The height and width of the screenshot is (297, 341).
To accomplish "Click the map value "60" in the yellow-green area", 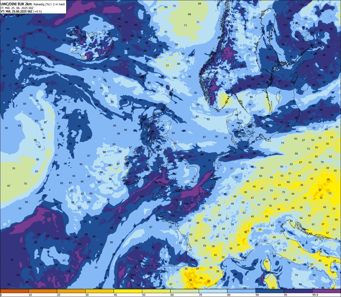I will (296, 139).
